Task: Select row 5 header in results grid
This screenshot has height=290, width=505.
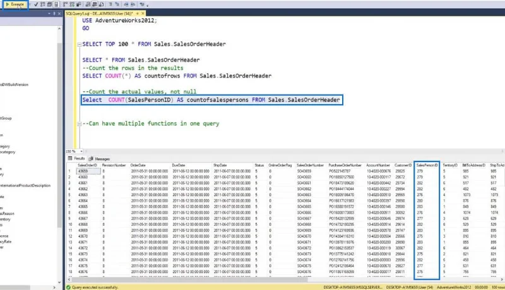Action: pyautogui.click(x=71, y=195)
